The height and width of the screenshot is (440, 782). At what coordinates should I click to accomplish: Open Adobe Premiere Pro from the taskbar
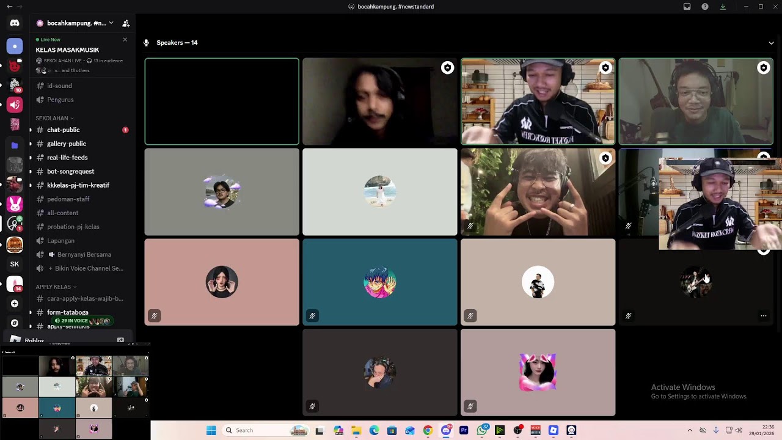tap(464, 430)
